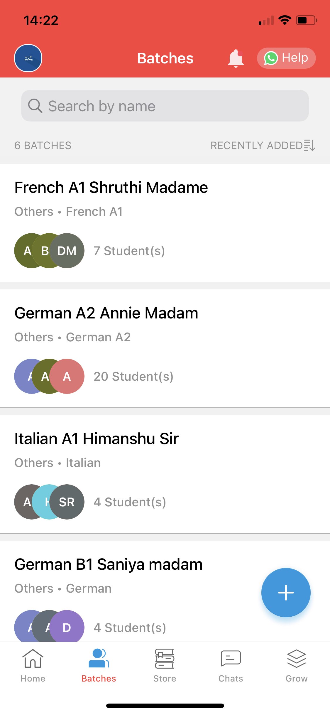This screenshot has height=715, width=330.
Task: Open the Recently Added sort dropdown
Action: coord(256,146)
